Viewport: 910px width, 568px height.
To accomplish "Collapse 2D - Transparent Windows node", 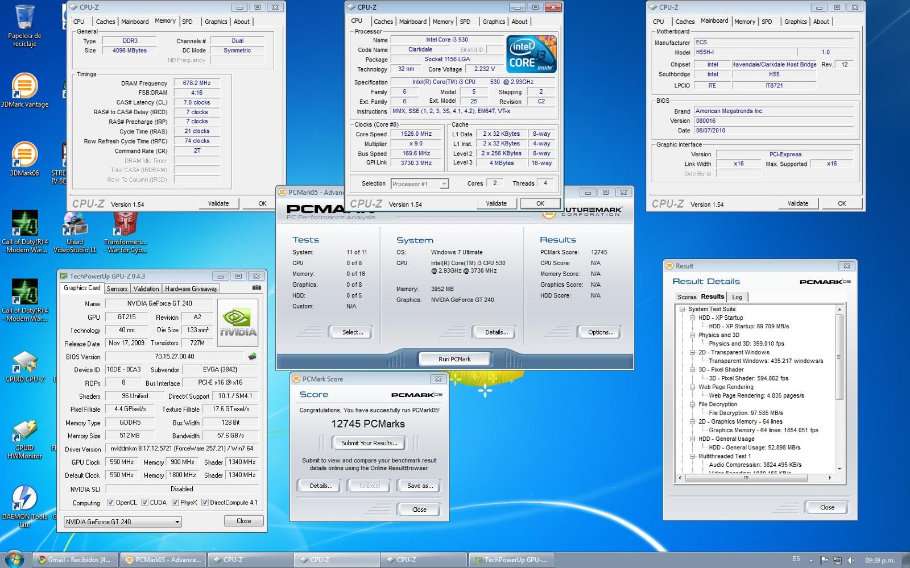I will point(692,352).
